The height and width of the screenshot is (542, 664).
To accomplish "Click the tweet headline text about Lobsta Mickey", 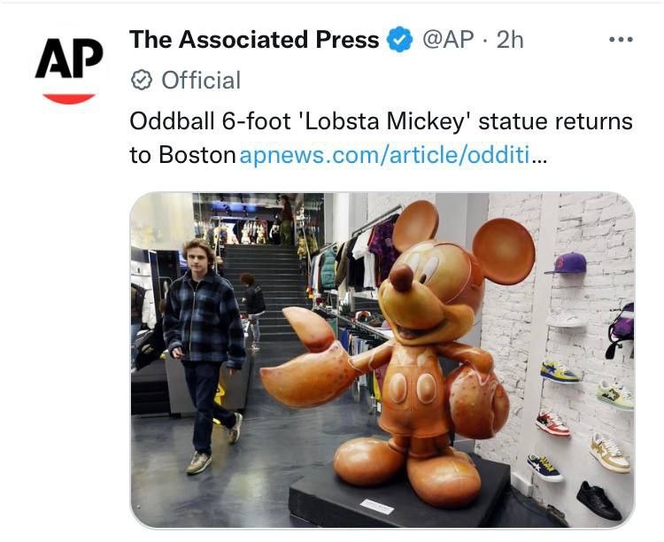I will [381, 138].
